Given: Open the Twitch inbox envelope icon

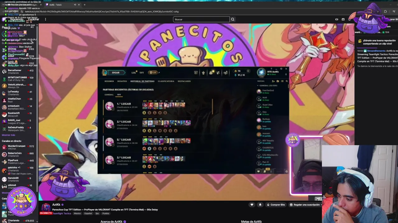Looking at the screenshot, I should 343,19.
